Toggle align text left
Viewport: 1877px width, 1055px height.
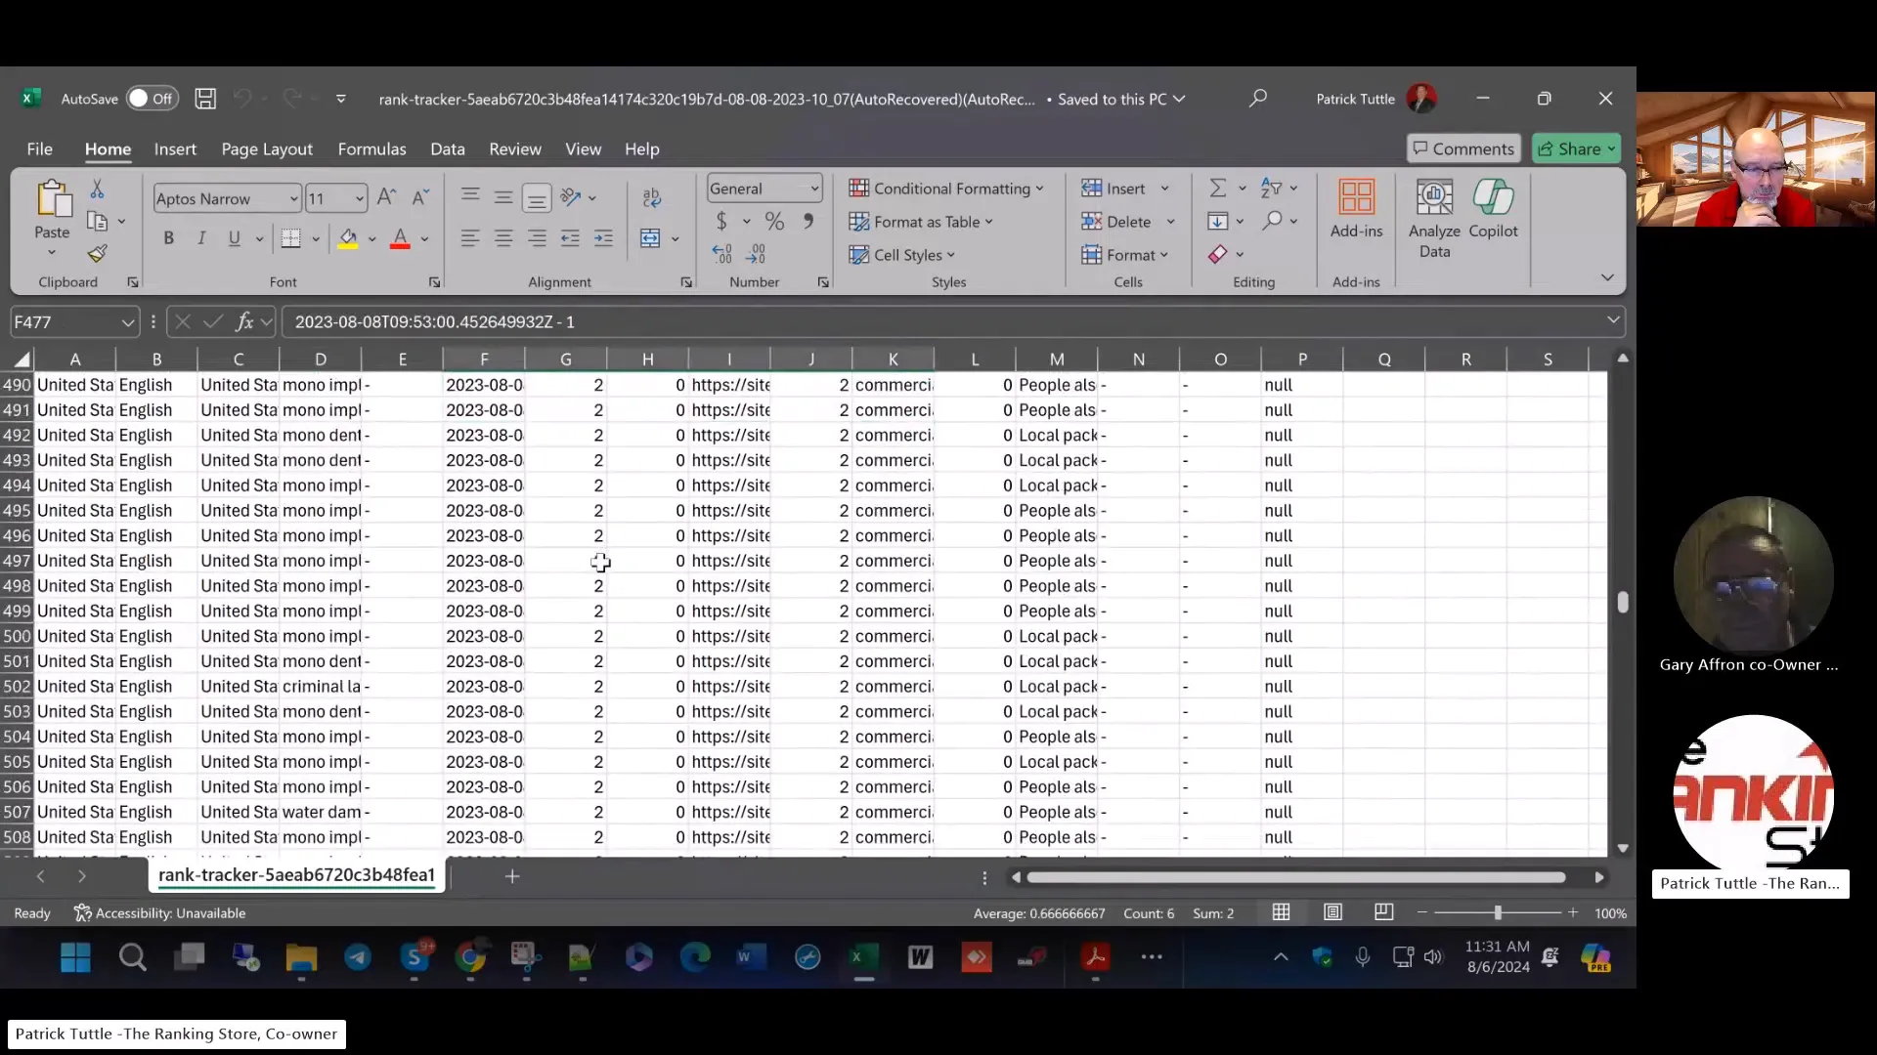click(470, 238)
